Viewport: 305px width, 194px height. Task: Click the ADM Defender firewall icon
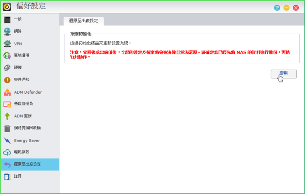pyautogui.click(x=7, y=92)
